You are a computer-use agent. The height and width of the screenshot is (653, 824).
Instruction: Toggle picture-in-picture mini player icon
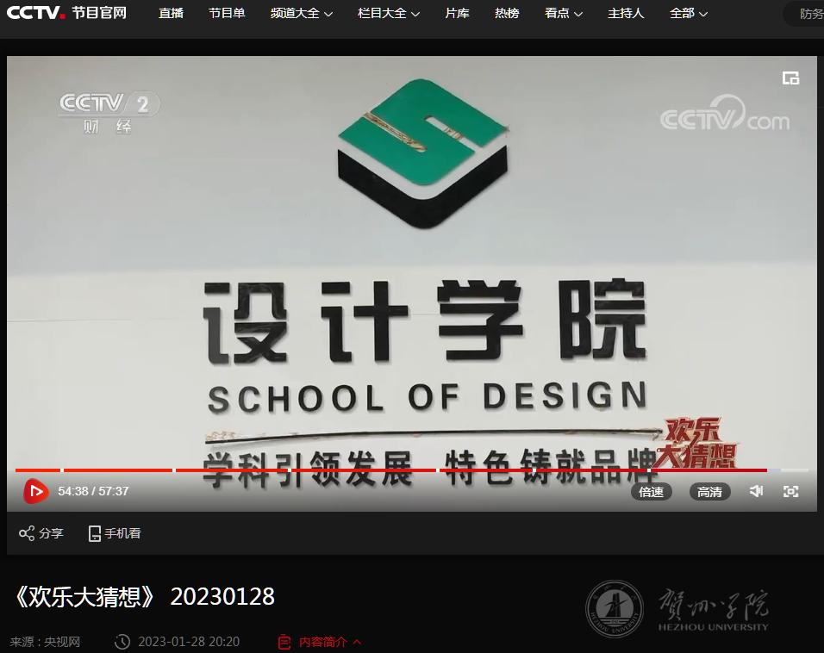click(x=790, y=78)
